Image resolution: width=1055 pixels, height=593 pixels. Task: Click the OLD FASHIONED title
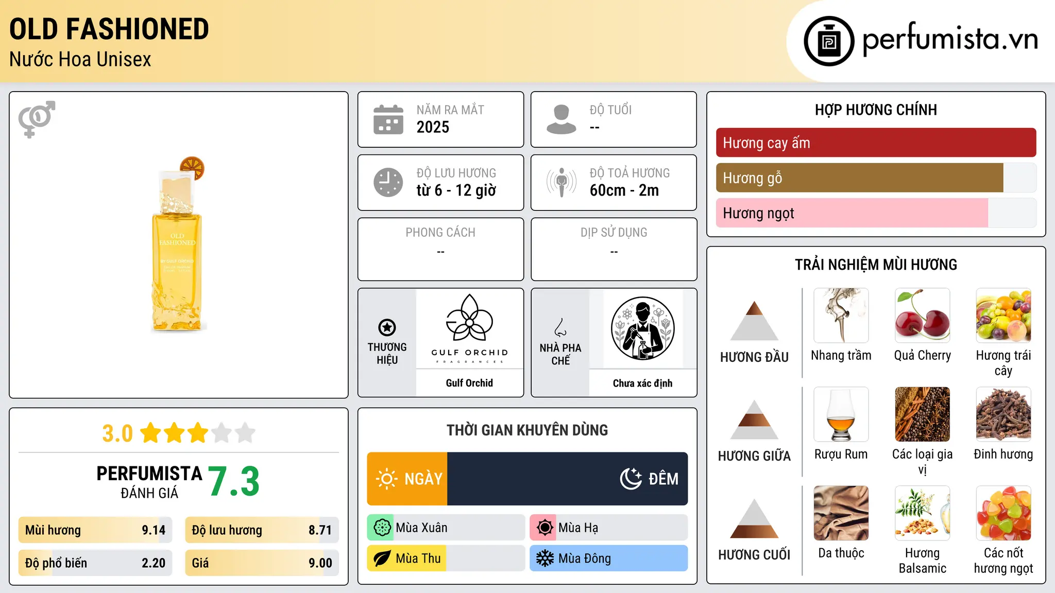[x=109, y=29]
